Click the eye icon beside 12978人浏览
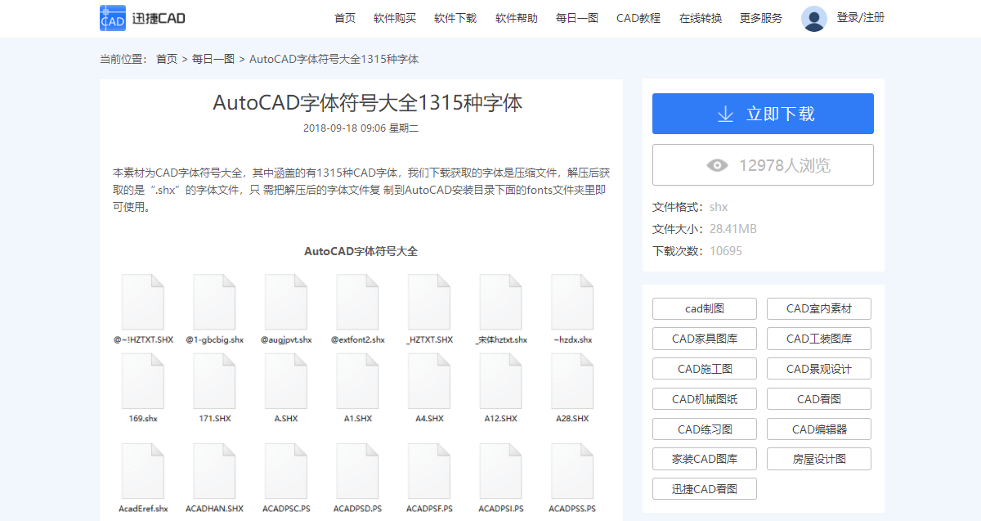The image size is (981, 521). (x=717, y=165)
